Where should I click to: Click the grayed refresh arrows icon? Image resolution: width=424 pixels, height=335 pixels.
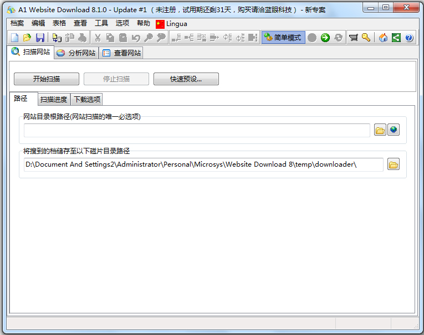[338, 38]
